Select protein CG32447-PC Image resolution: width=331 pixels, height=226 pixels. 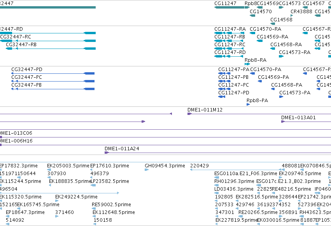click(x=26, y=77)
